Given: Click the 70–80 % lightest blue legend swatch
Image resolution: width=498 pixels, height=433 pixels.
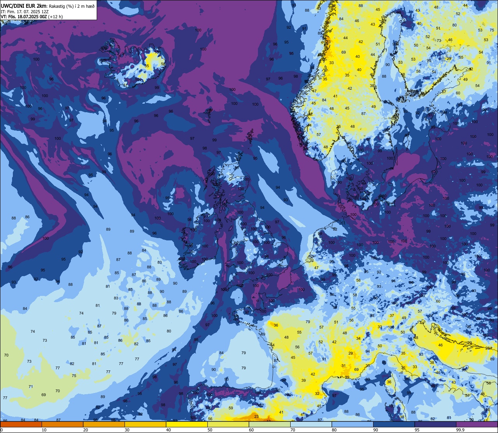Looking at the screenshot, I should [x=311, y=424].
